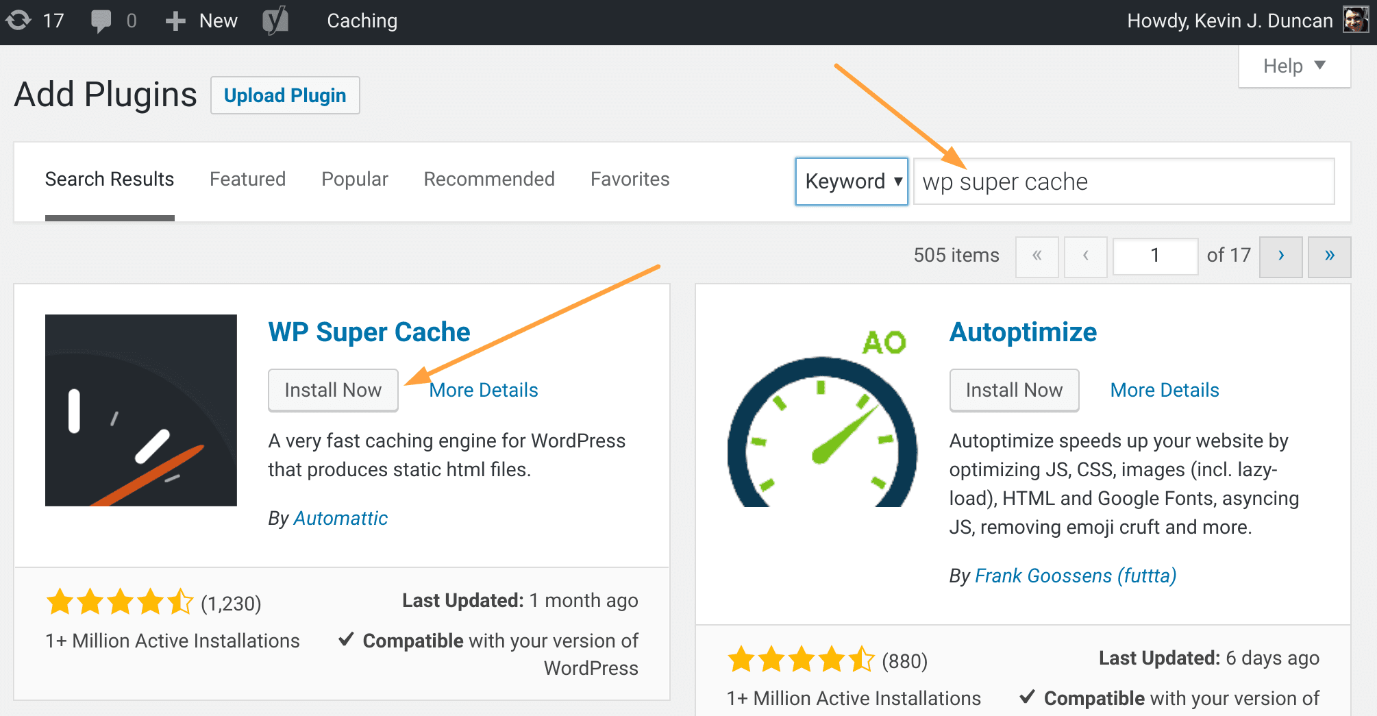Click Autoptimize compatibility checkmark icon

tap(1027, 697)
